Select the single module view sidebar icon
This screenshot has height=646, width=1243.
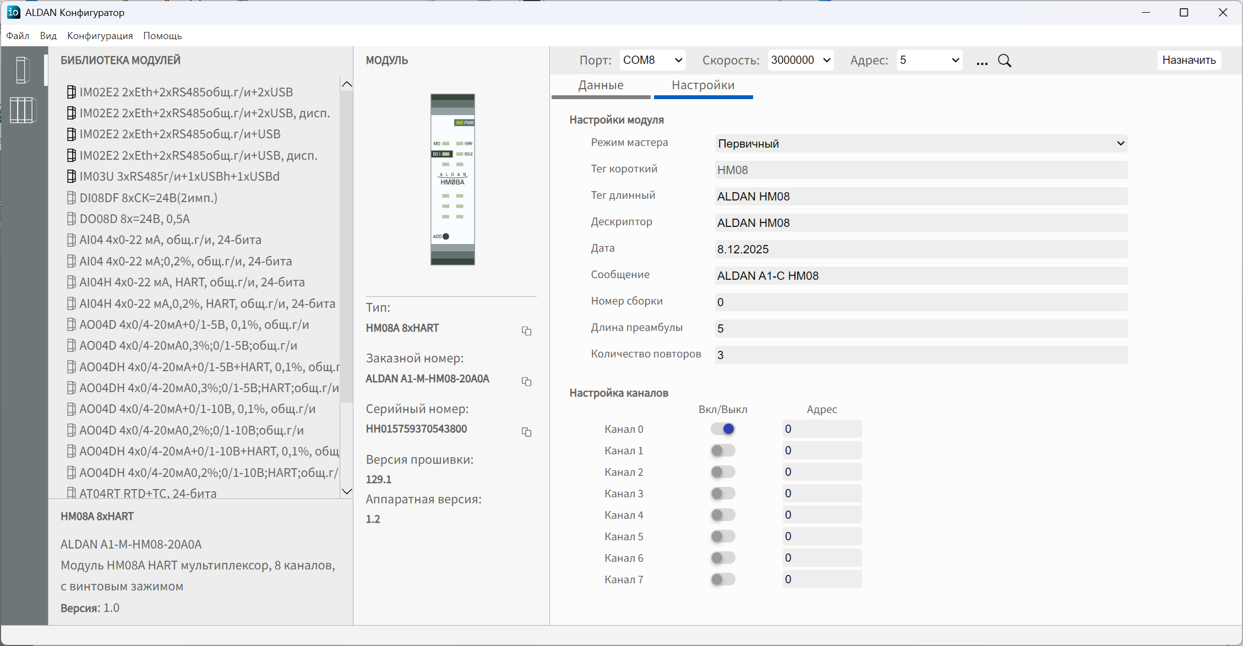[23, 70]
